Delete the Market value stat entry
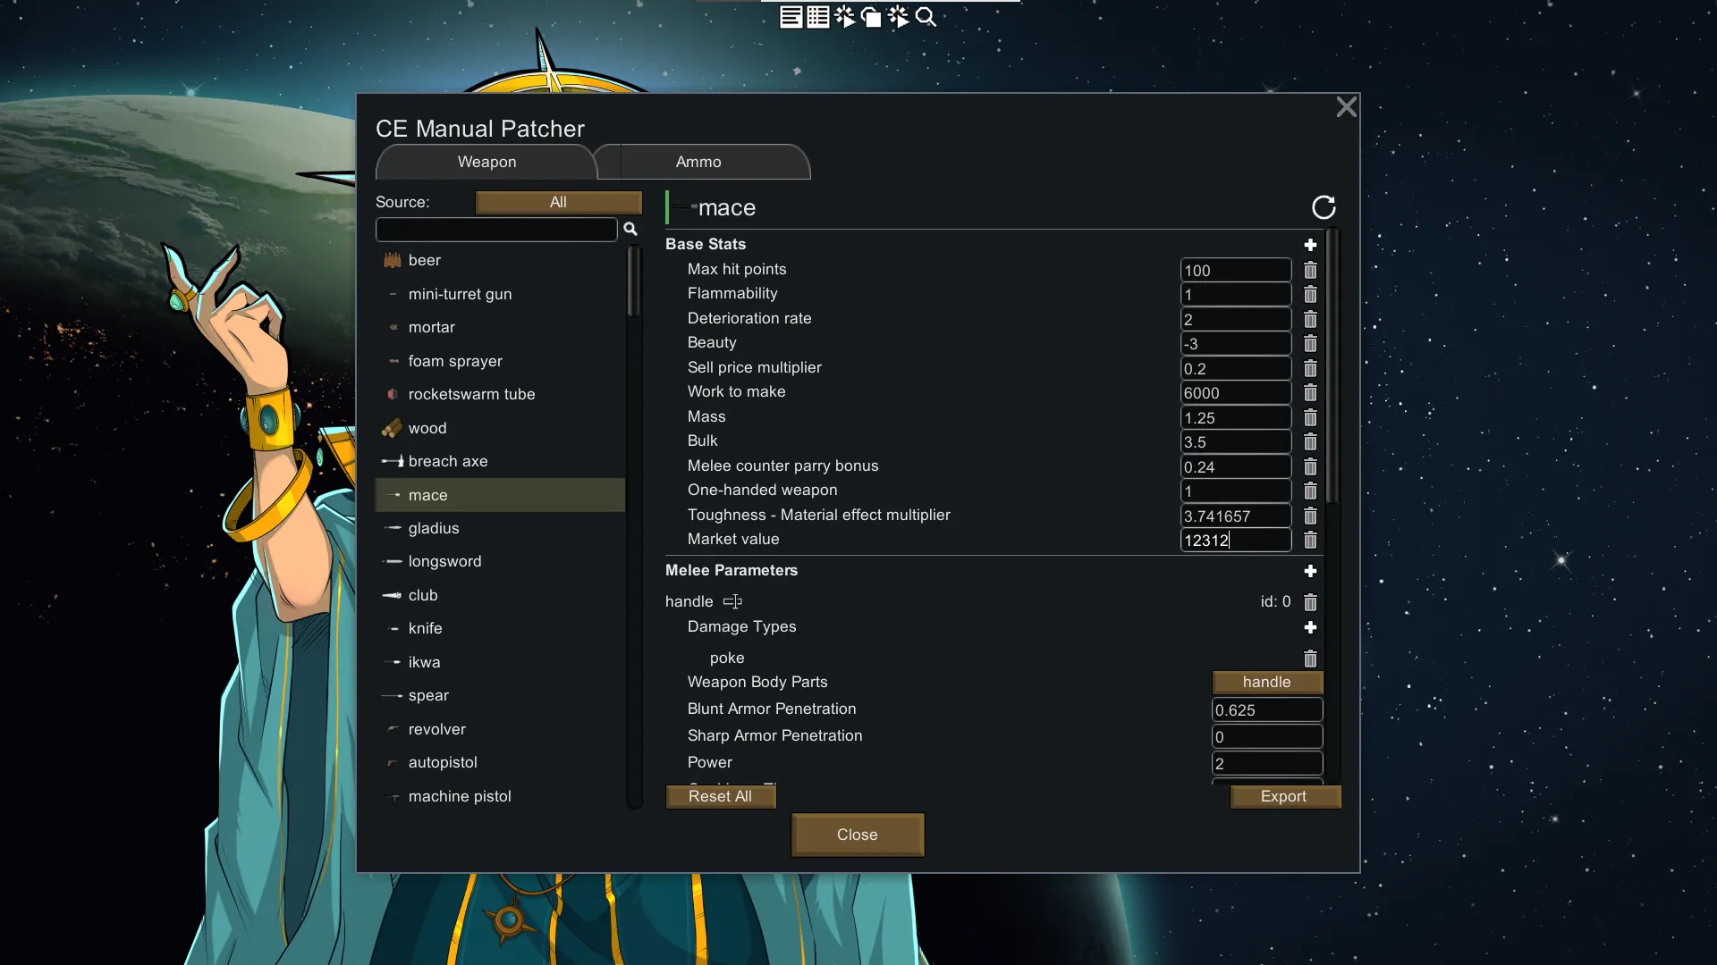 (1310, 541)
